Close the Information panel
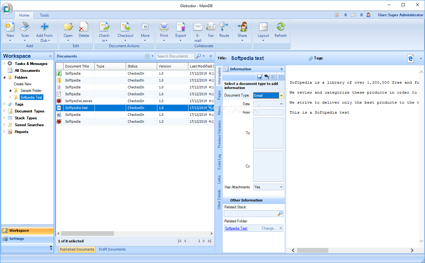 coord(281,69)
